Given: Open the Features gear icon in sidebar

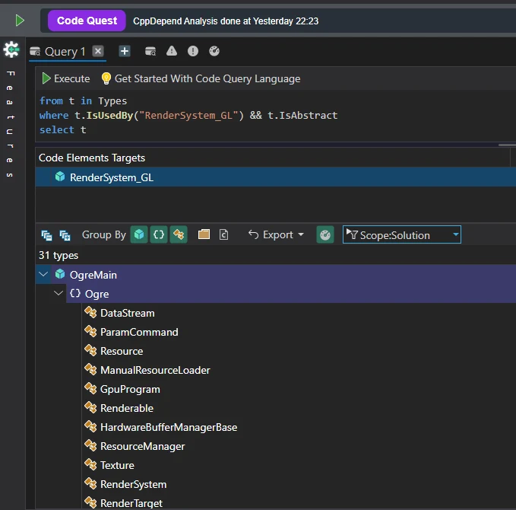Looking at the screenshot, I should tap(11, 49).
